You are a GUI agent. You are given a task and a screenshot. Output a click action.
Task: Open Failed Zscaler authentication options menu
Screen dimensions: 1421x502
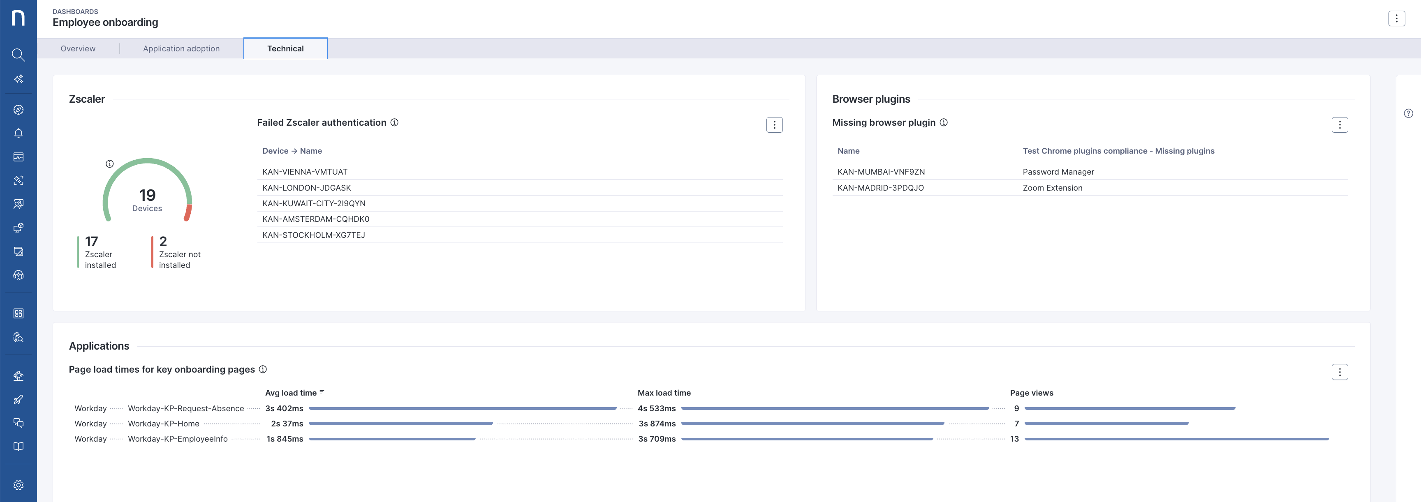(774, 125)
